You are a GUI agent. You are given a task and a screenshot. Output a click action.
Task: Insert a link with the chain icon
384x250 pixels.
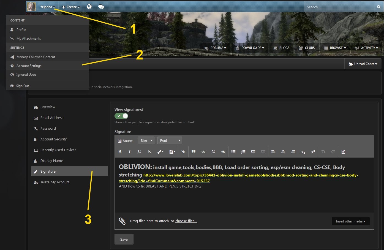pyautogui.click(x=183, y=152)
